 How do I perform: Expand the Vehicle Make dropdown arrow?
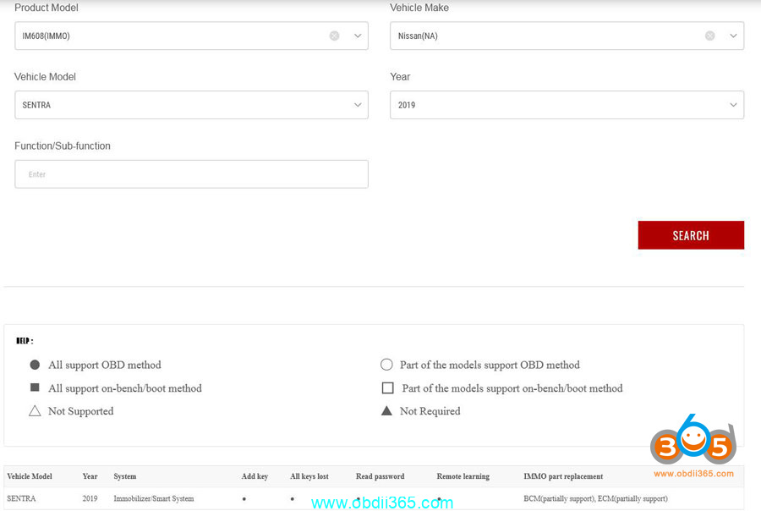click(733, 36)
